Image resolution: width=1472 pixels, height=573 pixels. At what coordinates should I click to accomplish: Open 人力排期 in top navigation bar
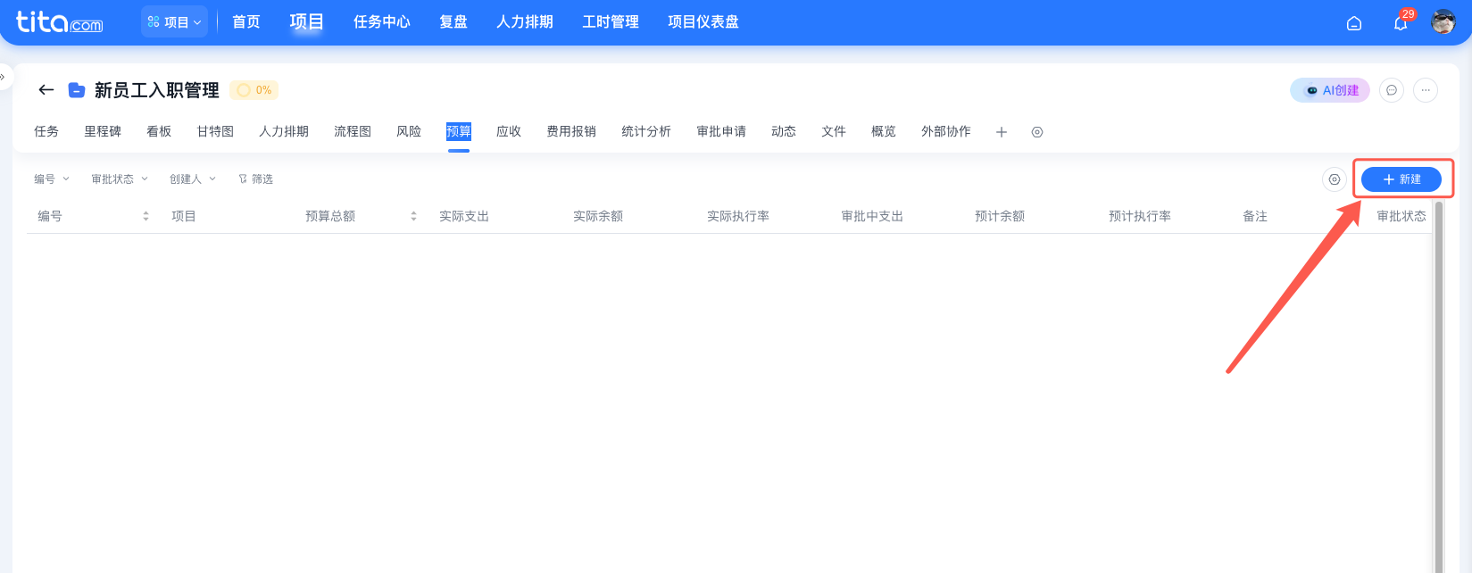tap(525, 21)
